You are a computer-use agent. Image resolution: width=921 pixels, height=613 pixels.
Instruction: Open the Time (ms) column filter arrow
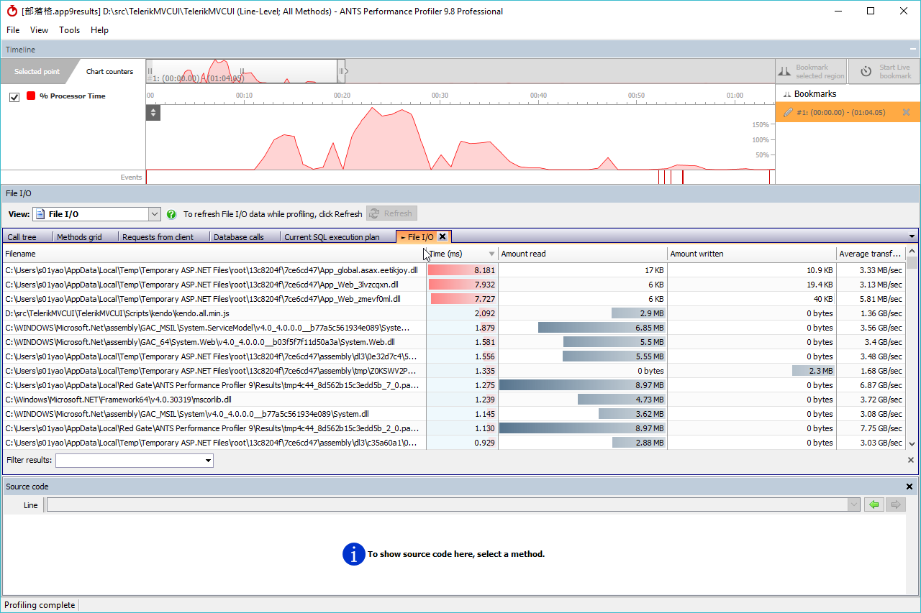tap(491, 254)
